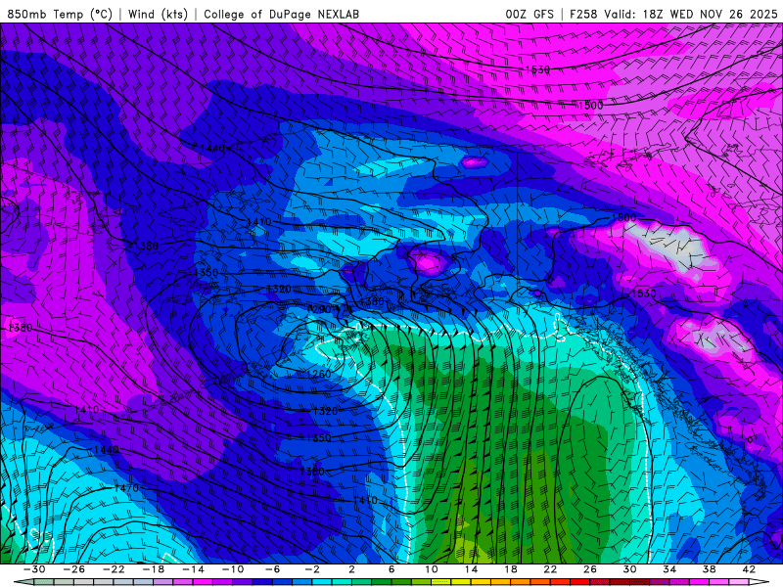This screenshot has width=783, height=587.
Task: Click the "00Z GFS" model run label
Action: (x=530, y=14)
